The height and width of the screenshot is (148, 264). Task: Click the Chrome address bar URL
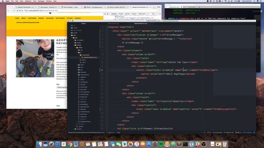(41, 11)
